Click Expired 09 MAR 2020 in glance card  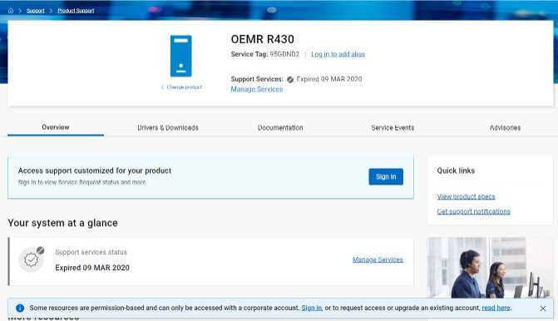[92, 268]
